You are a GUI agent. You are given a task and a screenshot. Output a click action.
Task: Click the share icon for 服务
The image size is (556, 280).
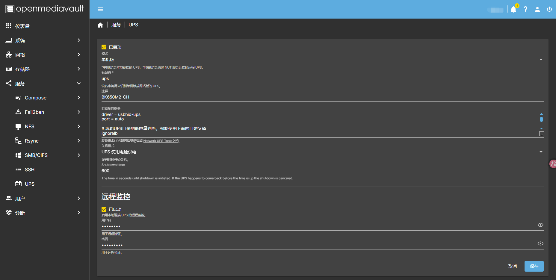9,83
